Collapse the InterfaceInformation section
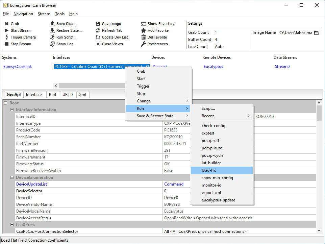The image size is (325, 244). click(x=11, y=109)
